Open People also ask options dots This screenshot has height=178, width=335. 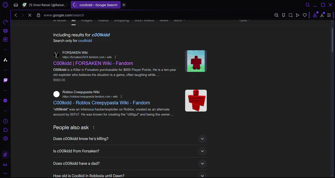93,128
